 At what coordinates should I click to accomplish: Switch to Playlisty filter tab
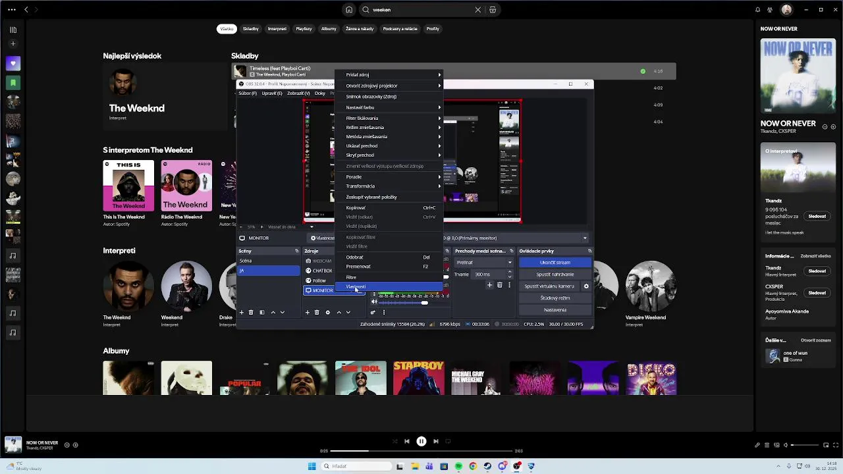[x=304, y=29]
